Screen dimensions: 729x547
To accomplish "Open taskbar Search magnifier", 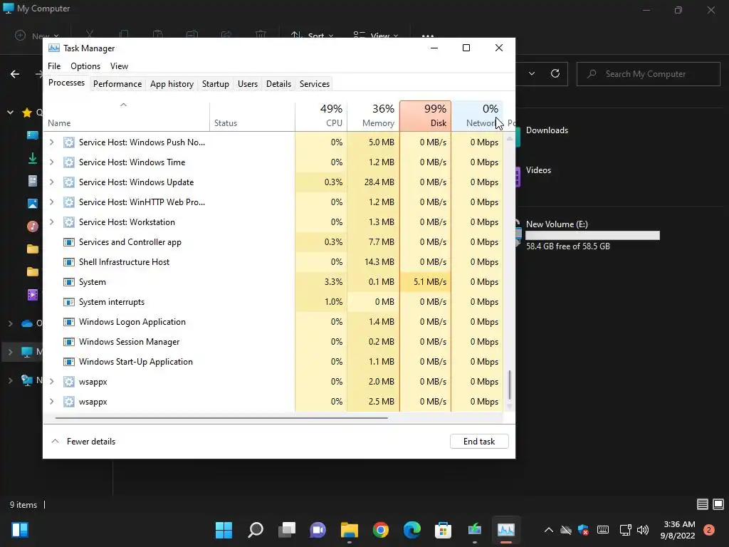I will pyautogui.click(x=256, y=530).
